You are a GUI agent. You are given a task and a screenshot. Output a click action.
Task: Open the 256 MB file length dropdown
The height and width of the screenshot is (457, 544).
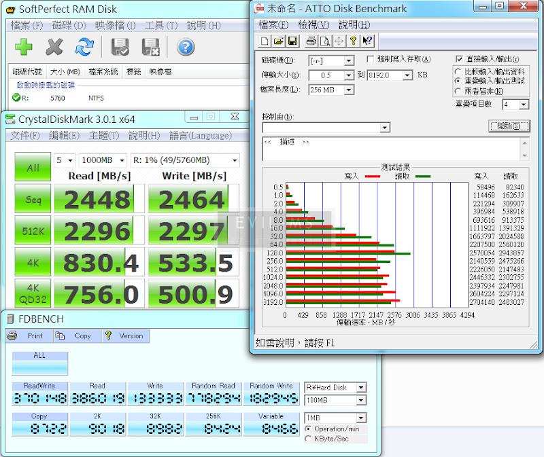[x=349, y=90]
